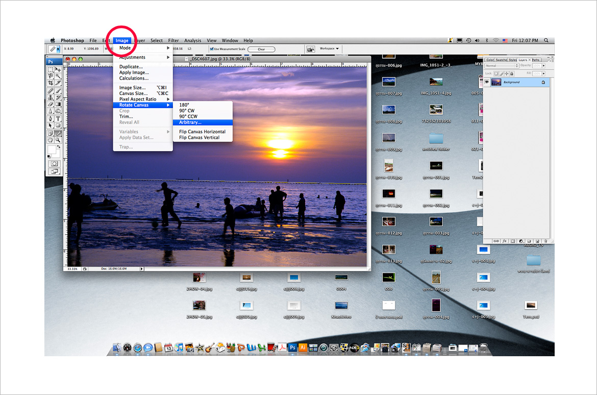Viewport: 597px width, 395px height.
Task: Select the Crop tool in toolbox
Action: click(x=51, y=83)
